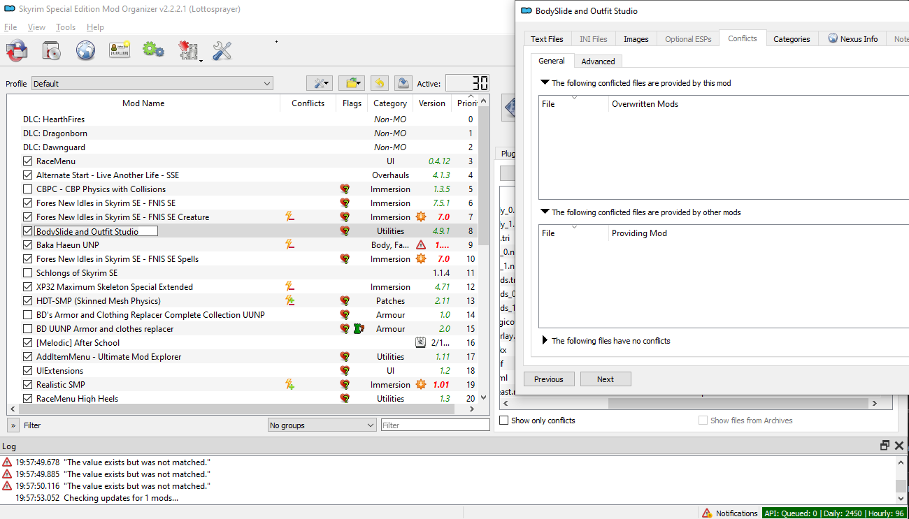Sort by the Providing Mod column header

click(639, 233)
